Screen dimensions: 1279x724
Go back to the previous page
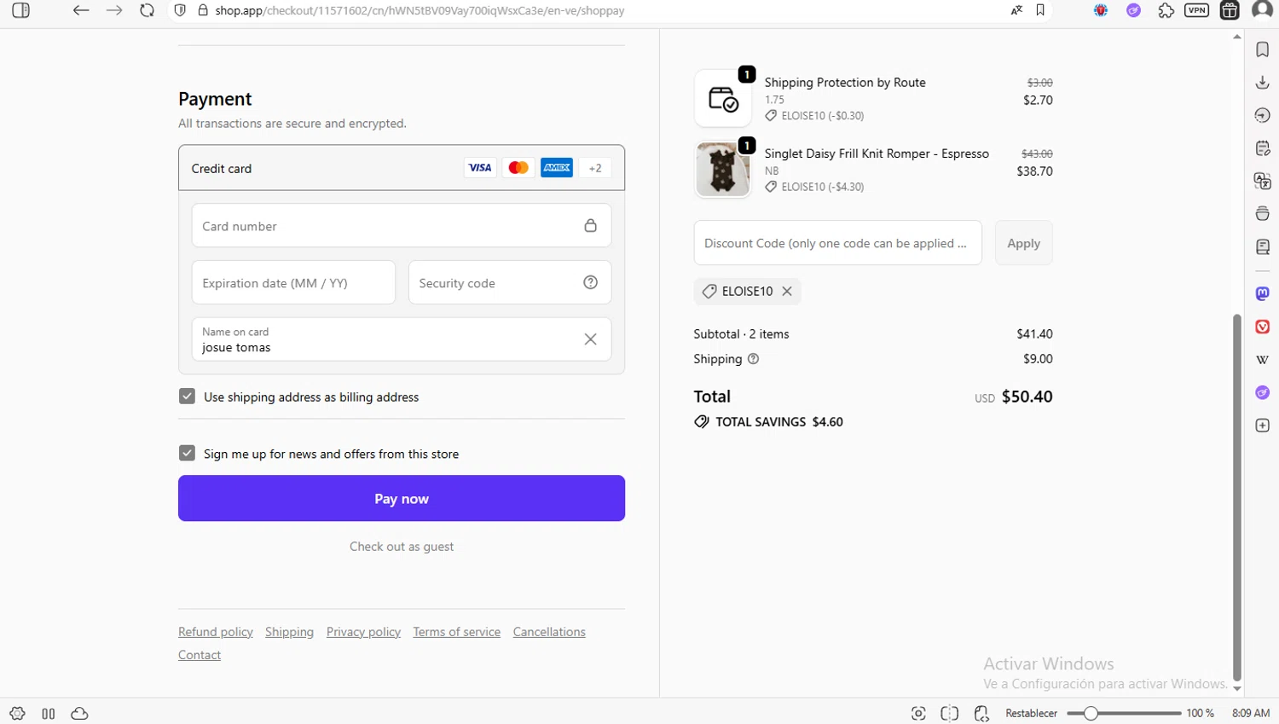[81, 10]
